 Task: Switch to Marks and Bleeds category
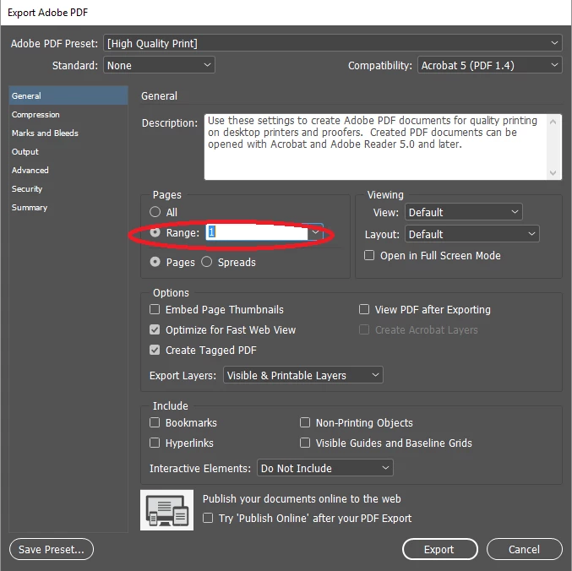point(68,133)
